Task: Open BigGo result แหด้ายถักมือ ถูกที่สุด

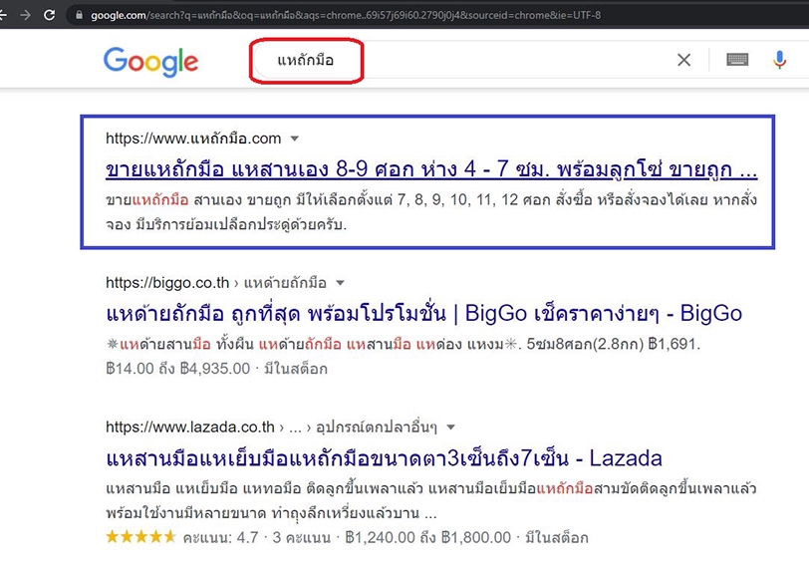Action: 423,313
